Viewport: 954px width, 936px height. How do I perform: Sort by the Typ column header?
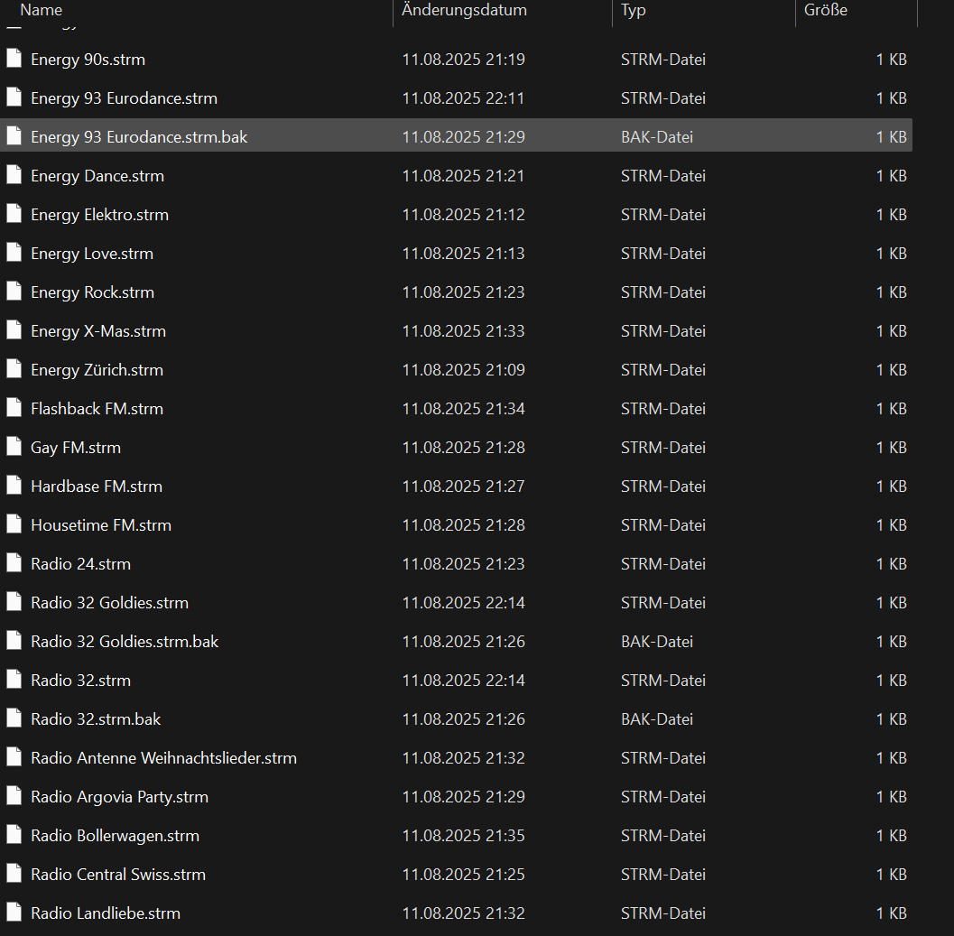(634, 10)
